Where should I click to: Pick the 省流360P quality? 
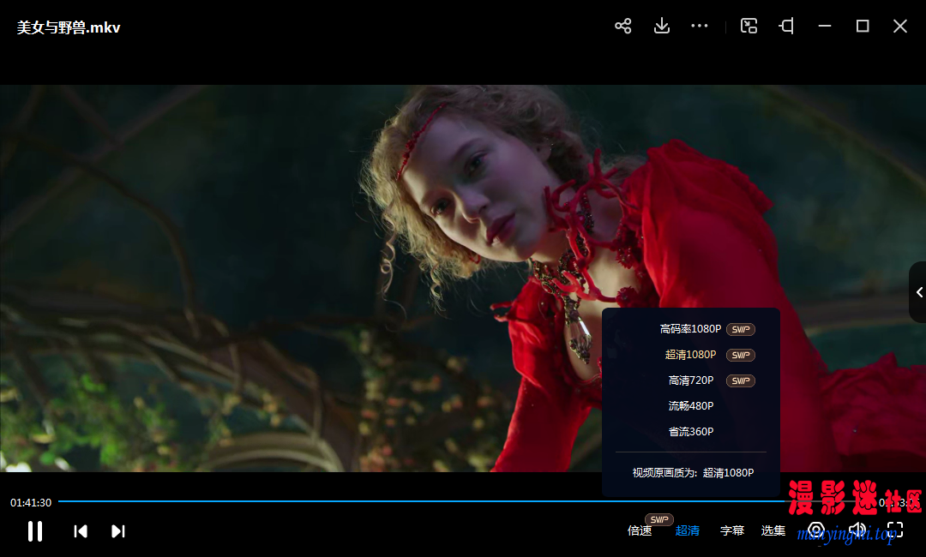coord(690,431)
